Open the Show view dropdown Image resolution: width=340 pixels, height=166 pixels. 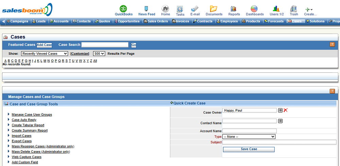click(45, 54)
